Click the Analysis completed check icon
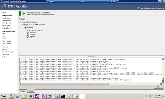 [x=28, y=35]
